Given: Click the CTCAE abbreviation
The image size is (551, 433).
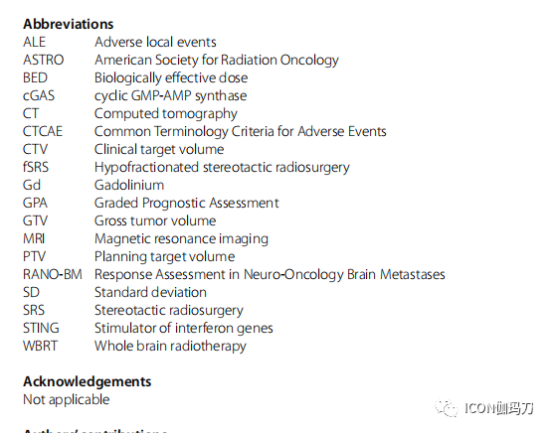Looking at the screenshot, I should coord(43,131).
